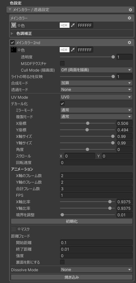
Task: Open the ミラーモード dropdown
Action: pyautogui.click(x=96, y=110)
